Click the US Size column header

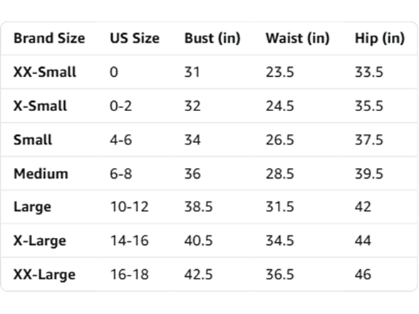pos(135,38)
